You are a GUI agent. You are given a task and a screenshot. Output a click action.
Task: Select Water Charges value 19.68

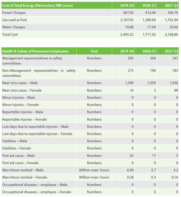point(129,27)
